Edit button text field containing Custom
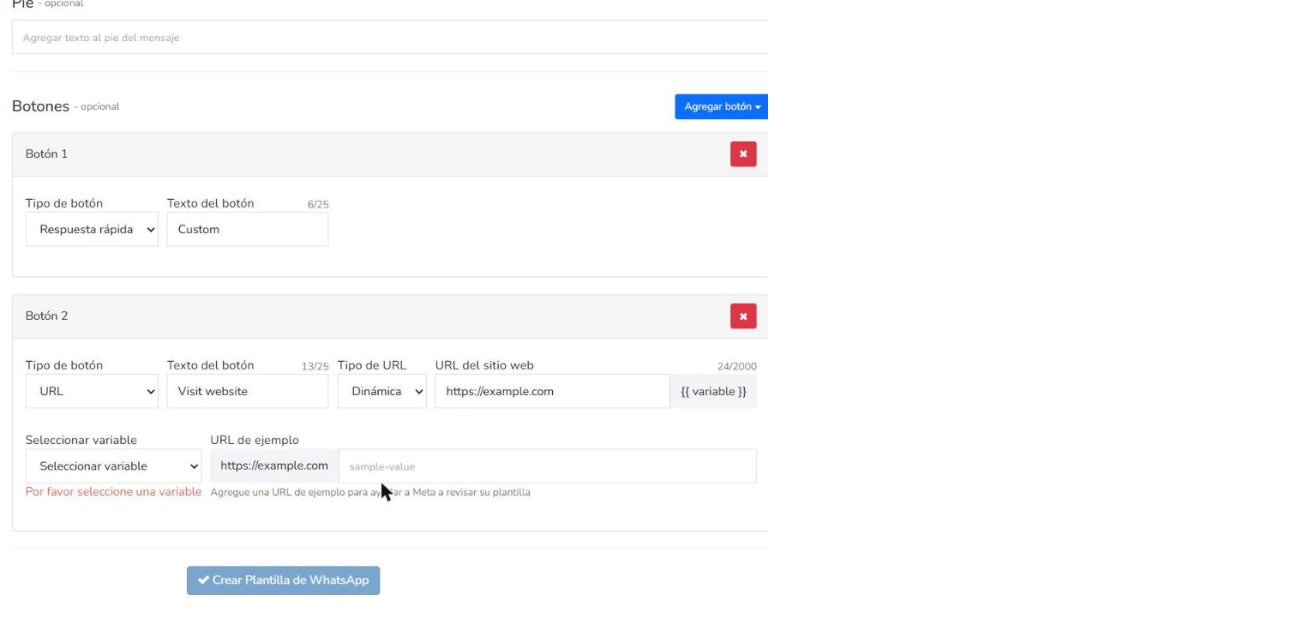1315x643 pixels. 248,229
